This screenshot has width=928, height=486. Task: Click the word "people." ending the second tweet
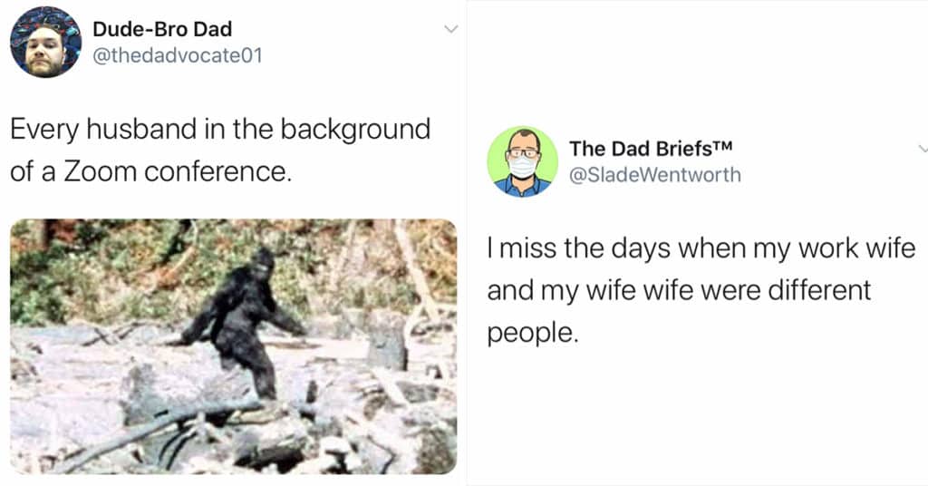(x=533, y=334)
